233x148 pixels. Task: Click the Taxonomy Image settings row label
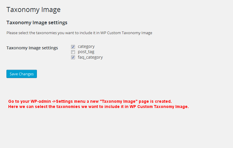pos(32,48)
